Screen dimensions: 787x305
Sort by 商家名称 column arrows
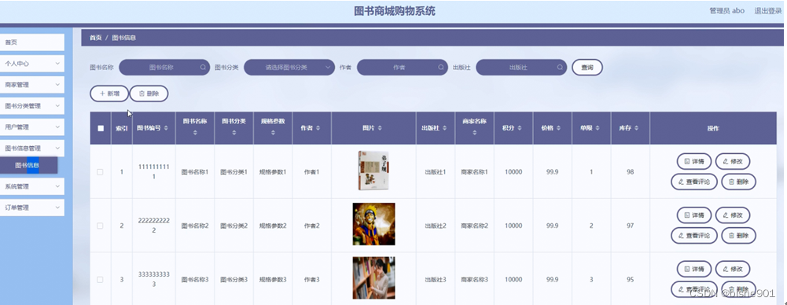[x=474, y=133]
